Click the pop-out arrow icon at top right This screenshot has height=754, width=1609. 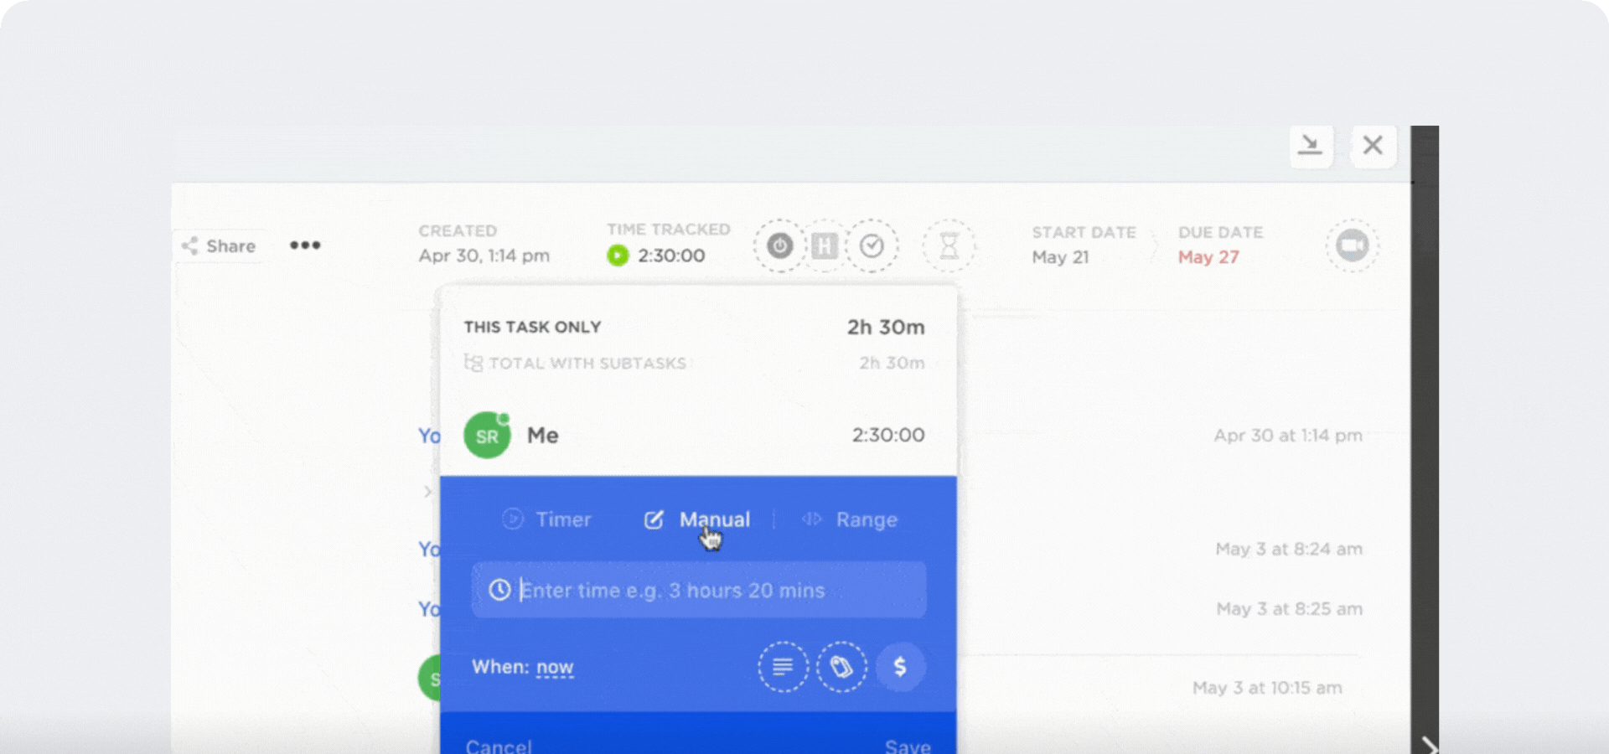(1311, 146)
